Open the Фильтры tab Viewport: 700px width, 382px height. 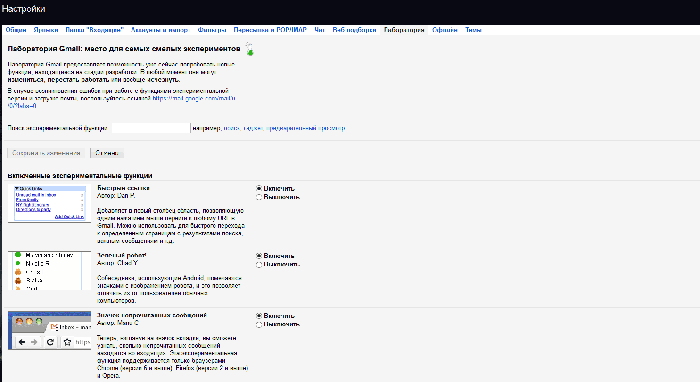212,30
